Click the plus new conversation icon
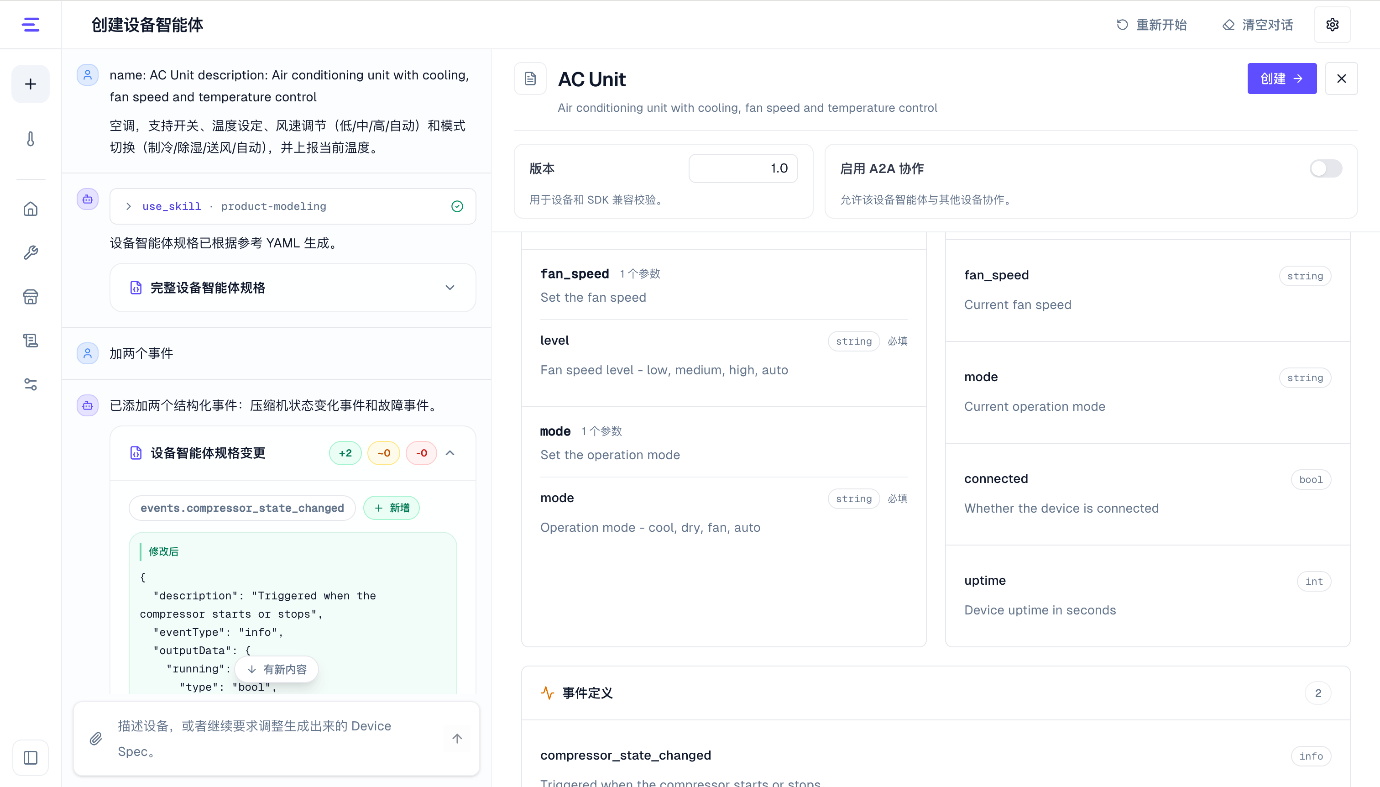This screenshot has width=1380, height=787. [30, 84]
